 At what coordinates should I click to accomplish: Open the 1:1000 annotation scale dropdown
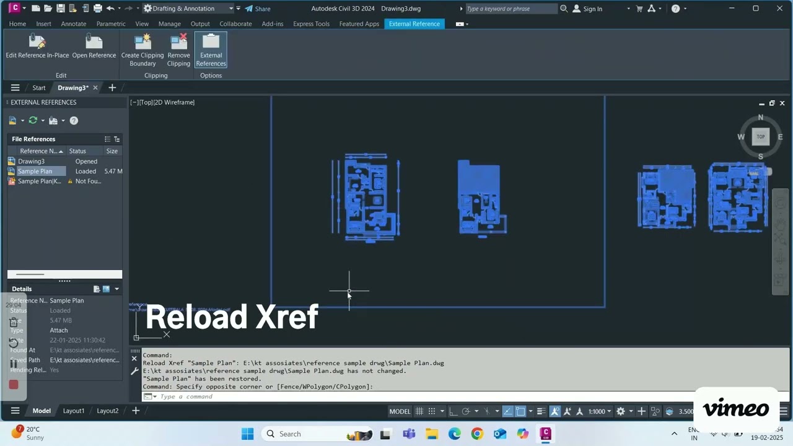(600, 411)
